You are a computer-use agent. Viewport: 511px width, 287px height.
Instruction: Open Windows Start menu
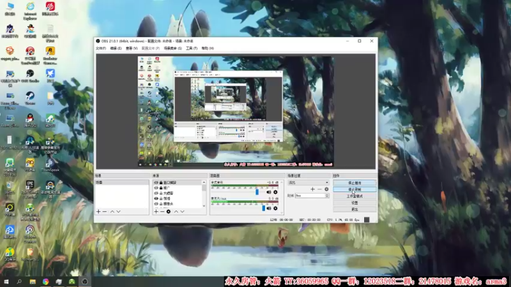tap(6, 281)
